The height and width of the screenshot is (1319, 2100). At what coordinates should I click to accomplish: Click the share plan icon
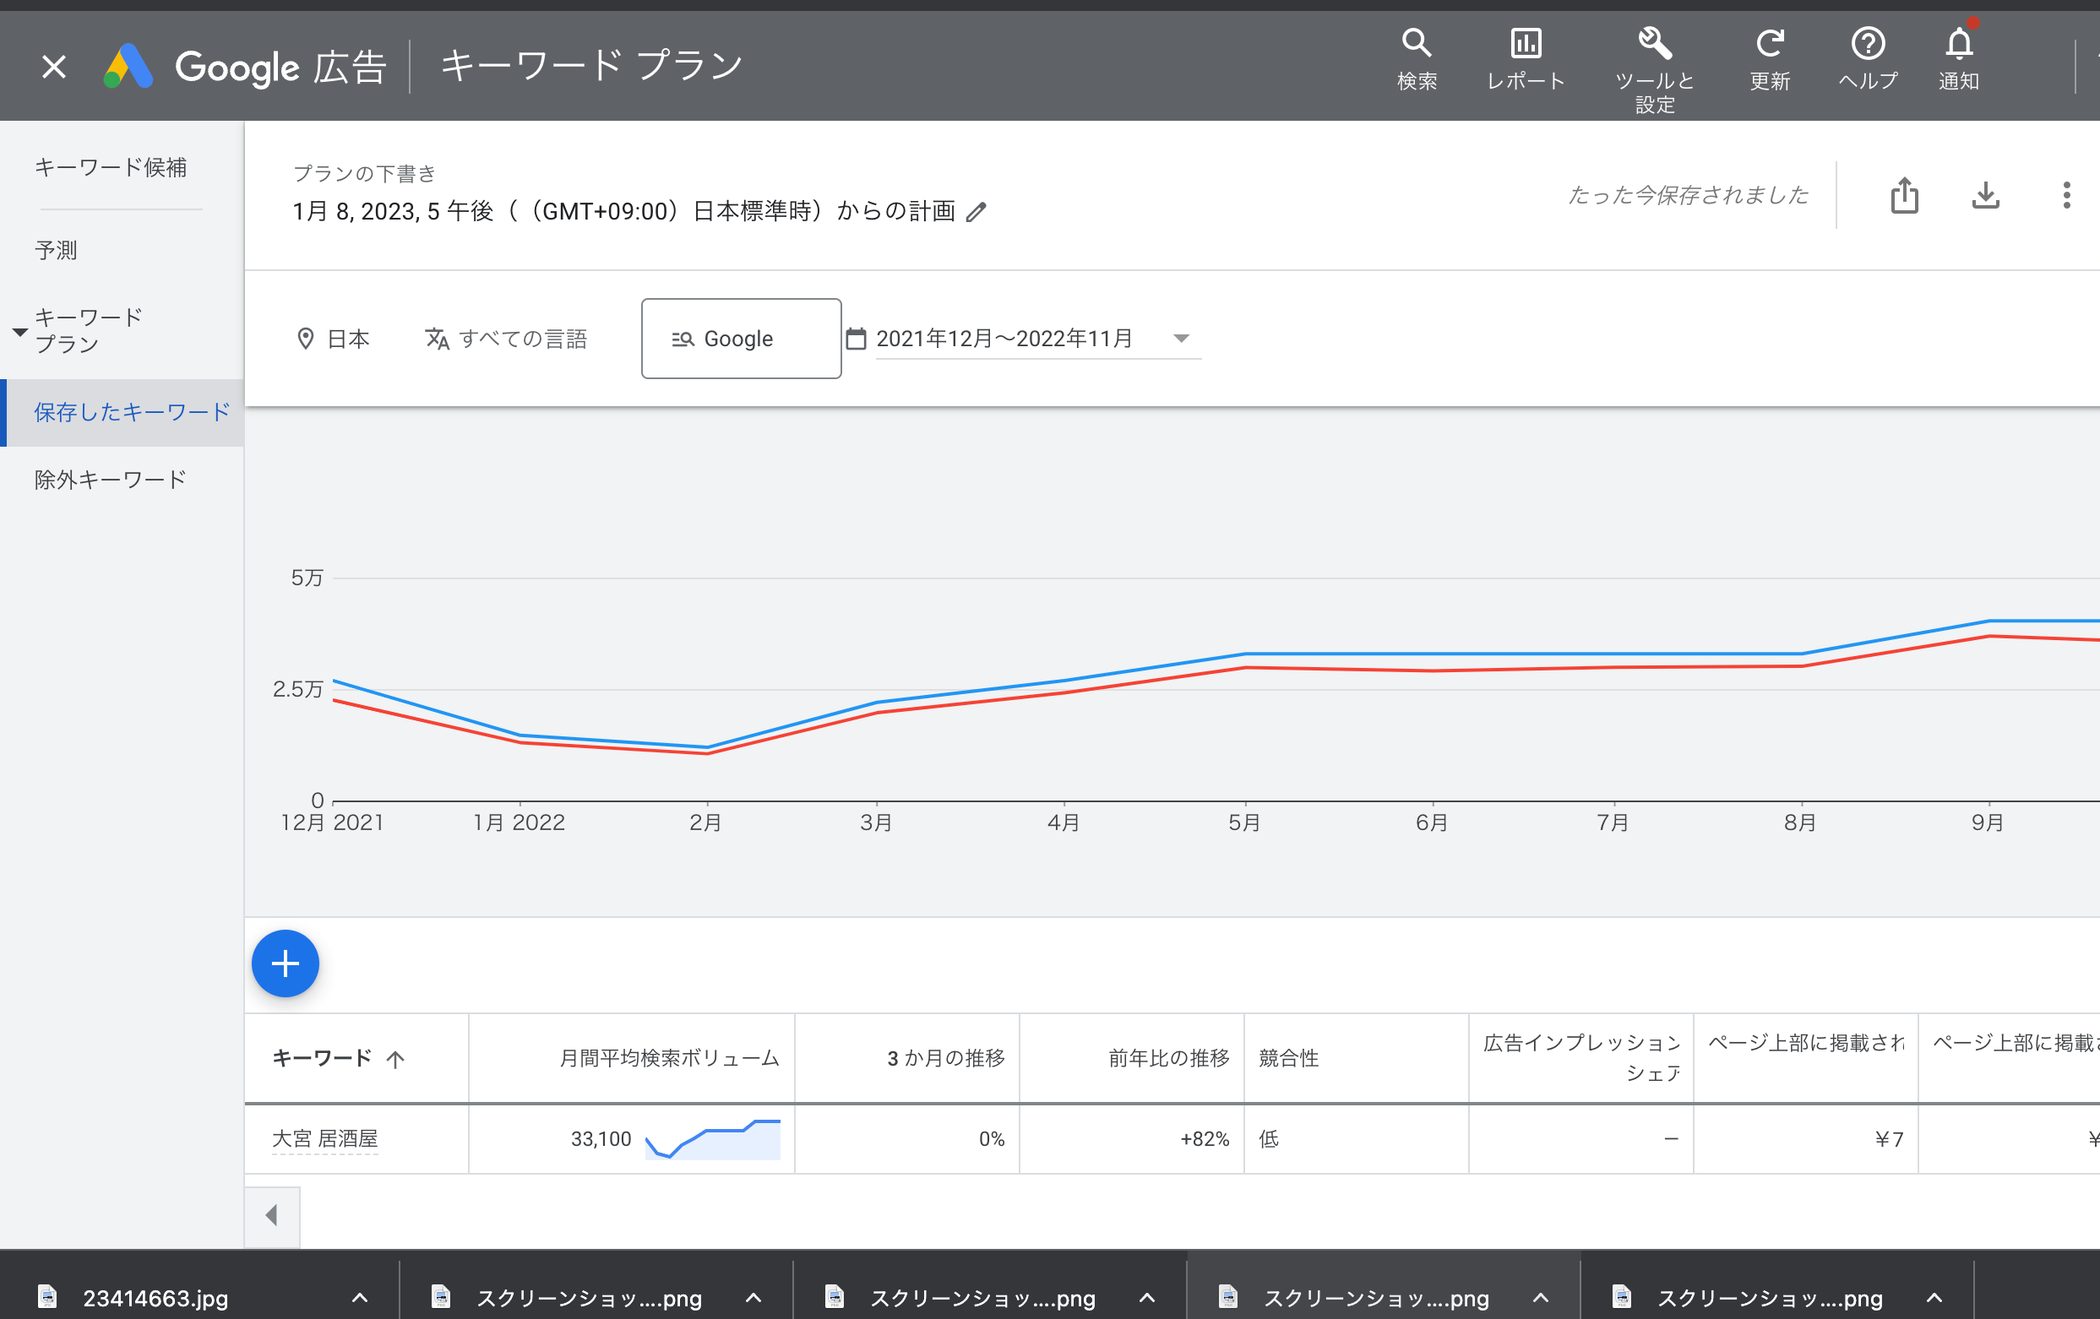1905,195
